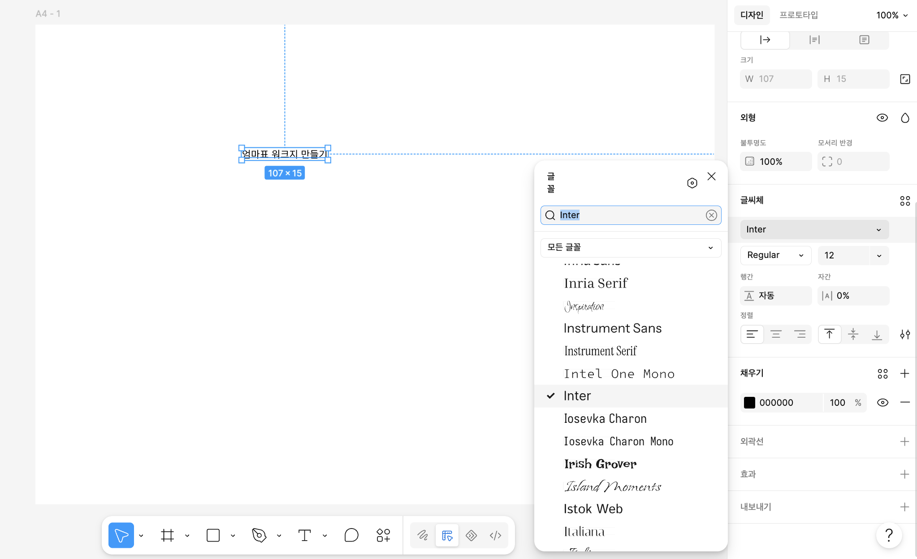Image resolution: width=917 pixels, height=559 pixels.
Task: Open text style library in 글씨체 section
Action: [905, 201]
